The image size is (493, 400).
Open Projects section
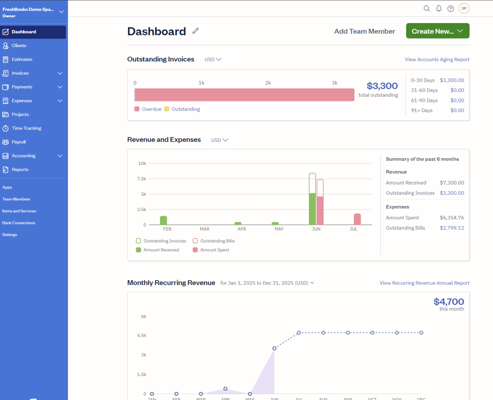(20, 114)
